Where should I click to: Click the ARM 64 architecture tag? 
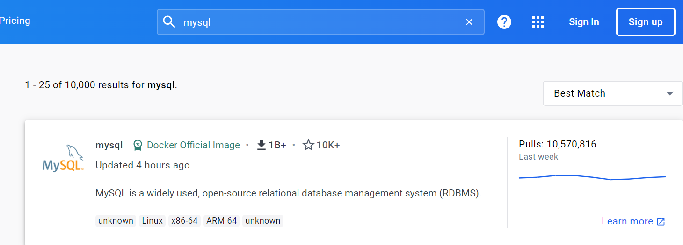coord(221,221)
